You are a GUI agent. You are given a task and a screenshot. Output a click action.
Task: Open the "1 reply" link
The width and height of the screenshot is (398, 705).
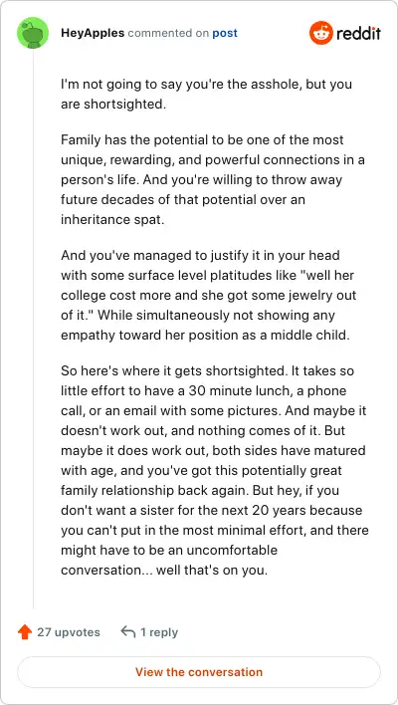pyautogui.click(x=159, y=632)
